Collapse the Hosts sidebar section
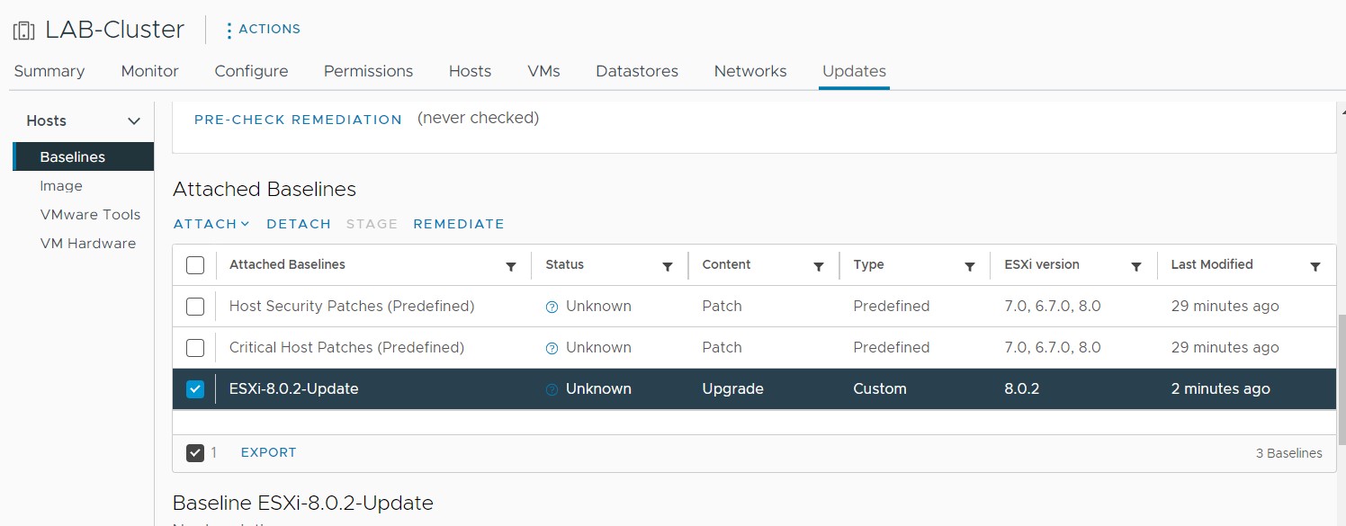The image size is (1346, 526). [134, 121]
